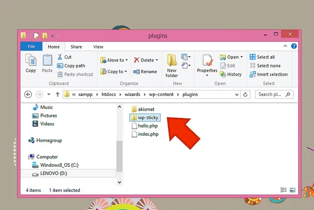Click the Search plugins input box

[270, 94]
